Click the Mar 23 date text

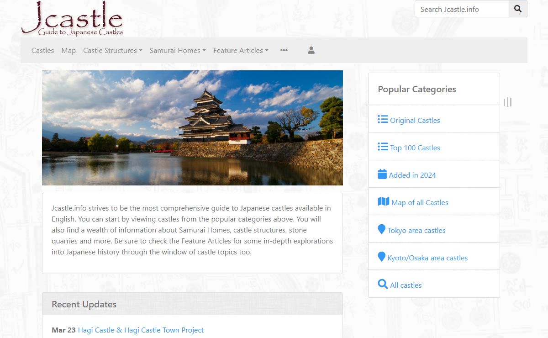point(63,330)
